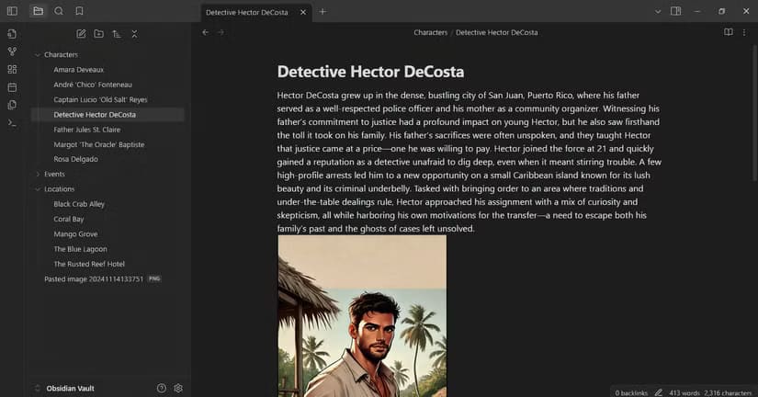Collapse the Locations folder

pos(38,188)
